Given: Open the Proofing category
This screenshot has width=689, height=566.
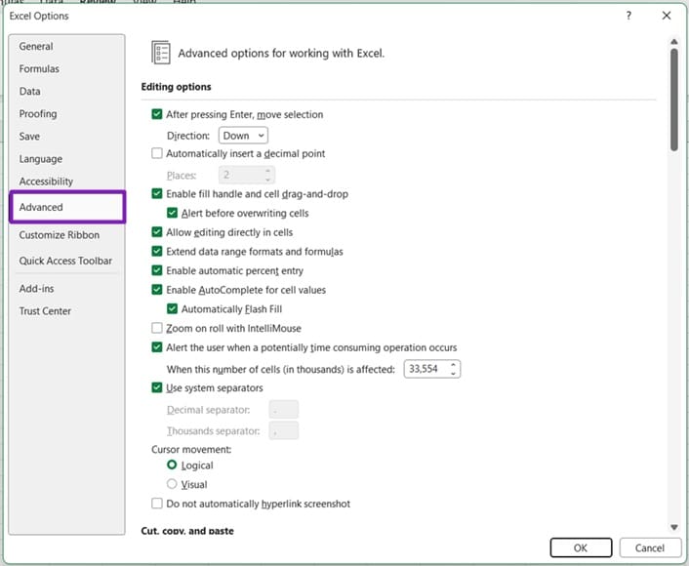Looking at the screenshot, I should point(38,114).
